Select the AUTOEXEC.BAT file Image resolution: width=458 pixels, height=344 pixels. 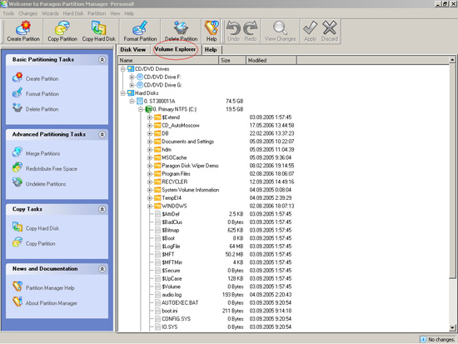(180, 303)
